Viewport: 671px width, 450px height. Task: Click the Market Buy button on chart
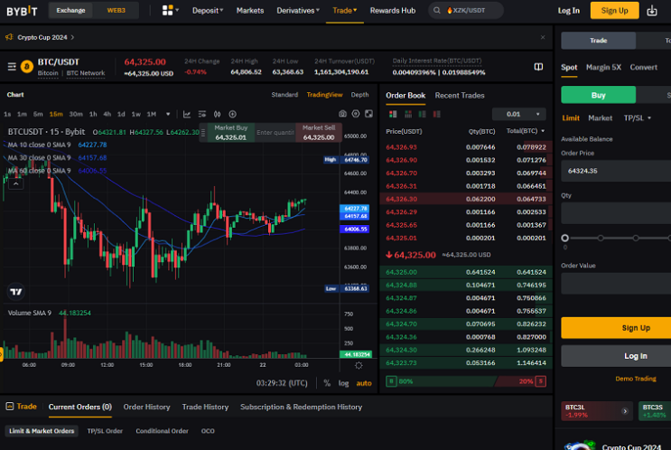point(230,133)
